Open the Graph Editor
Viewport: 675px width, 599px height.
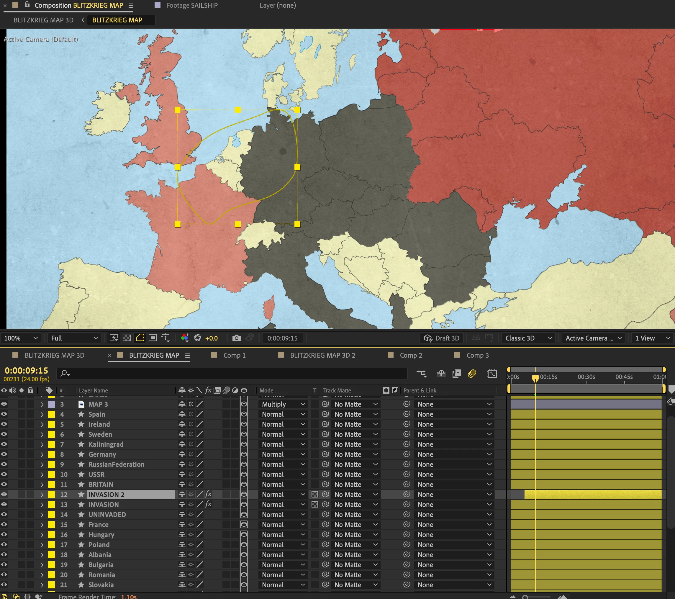pyautogui.click(x=492, y=374)
